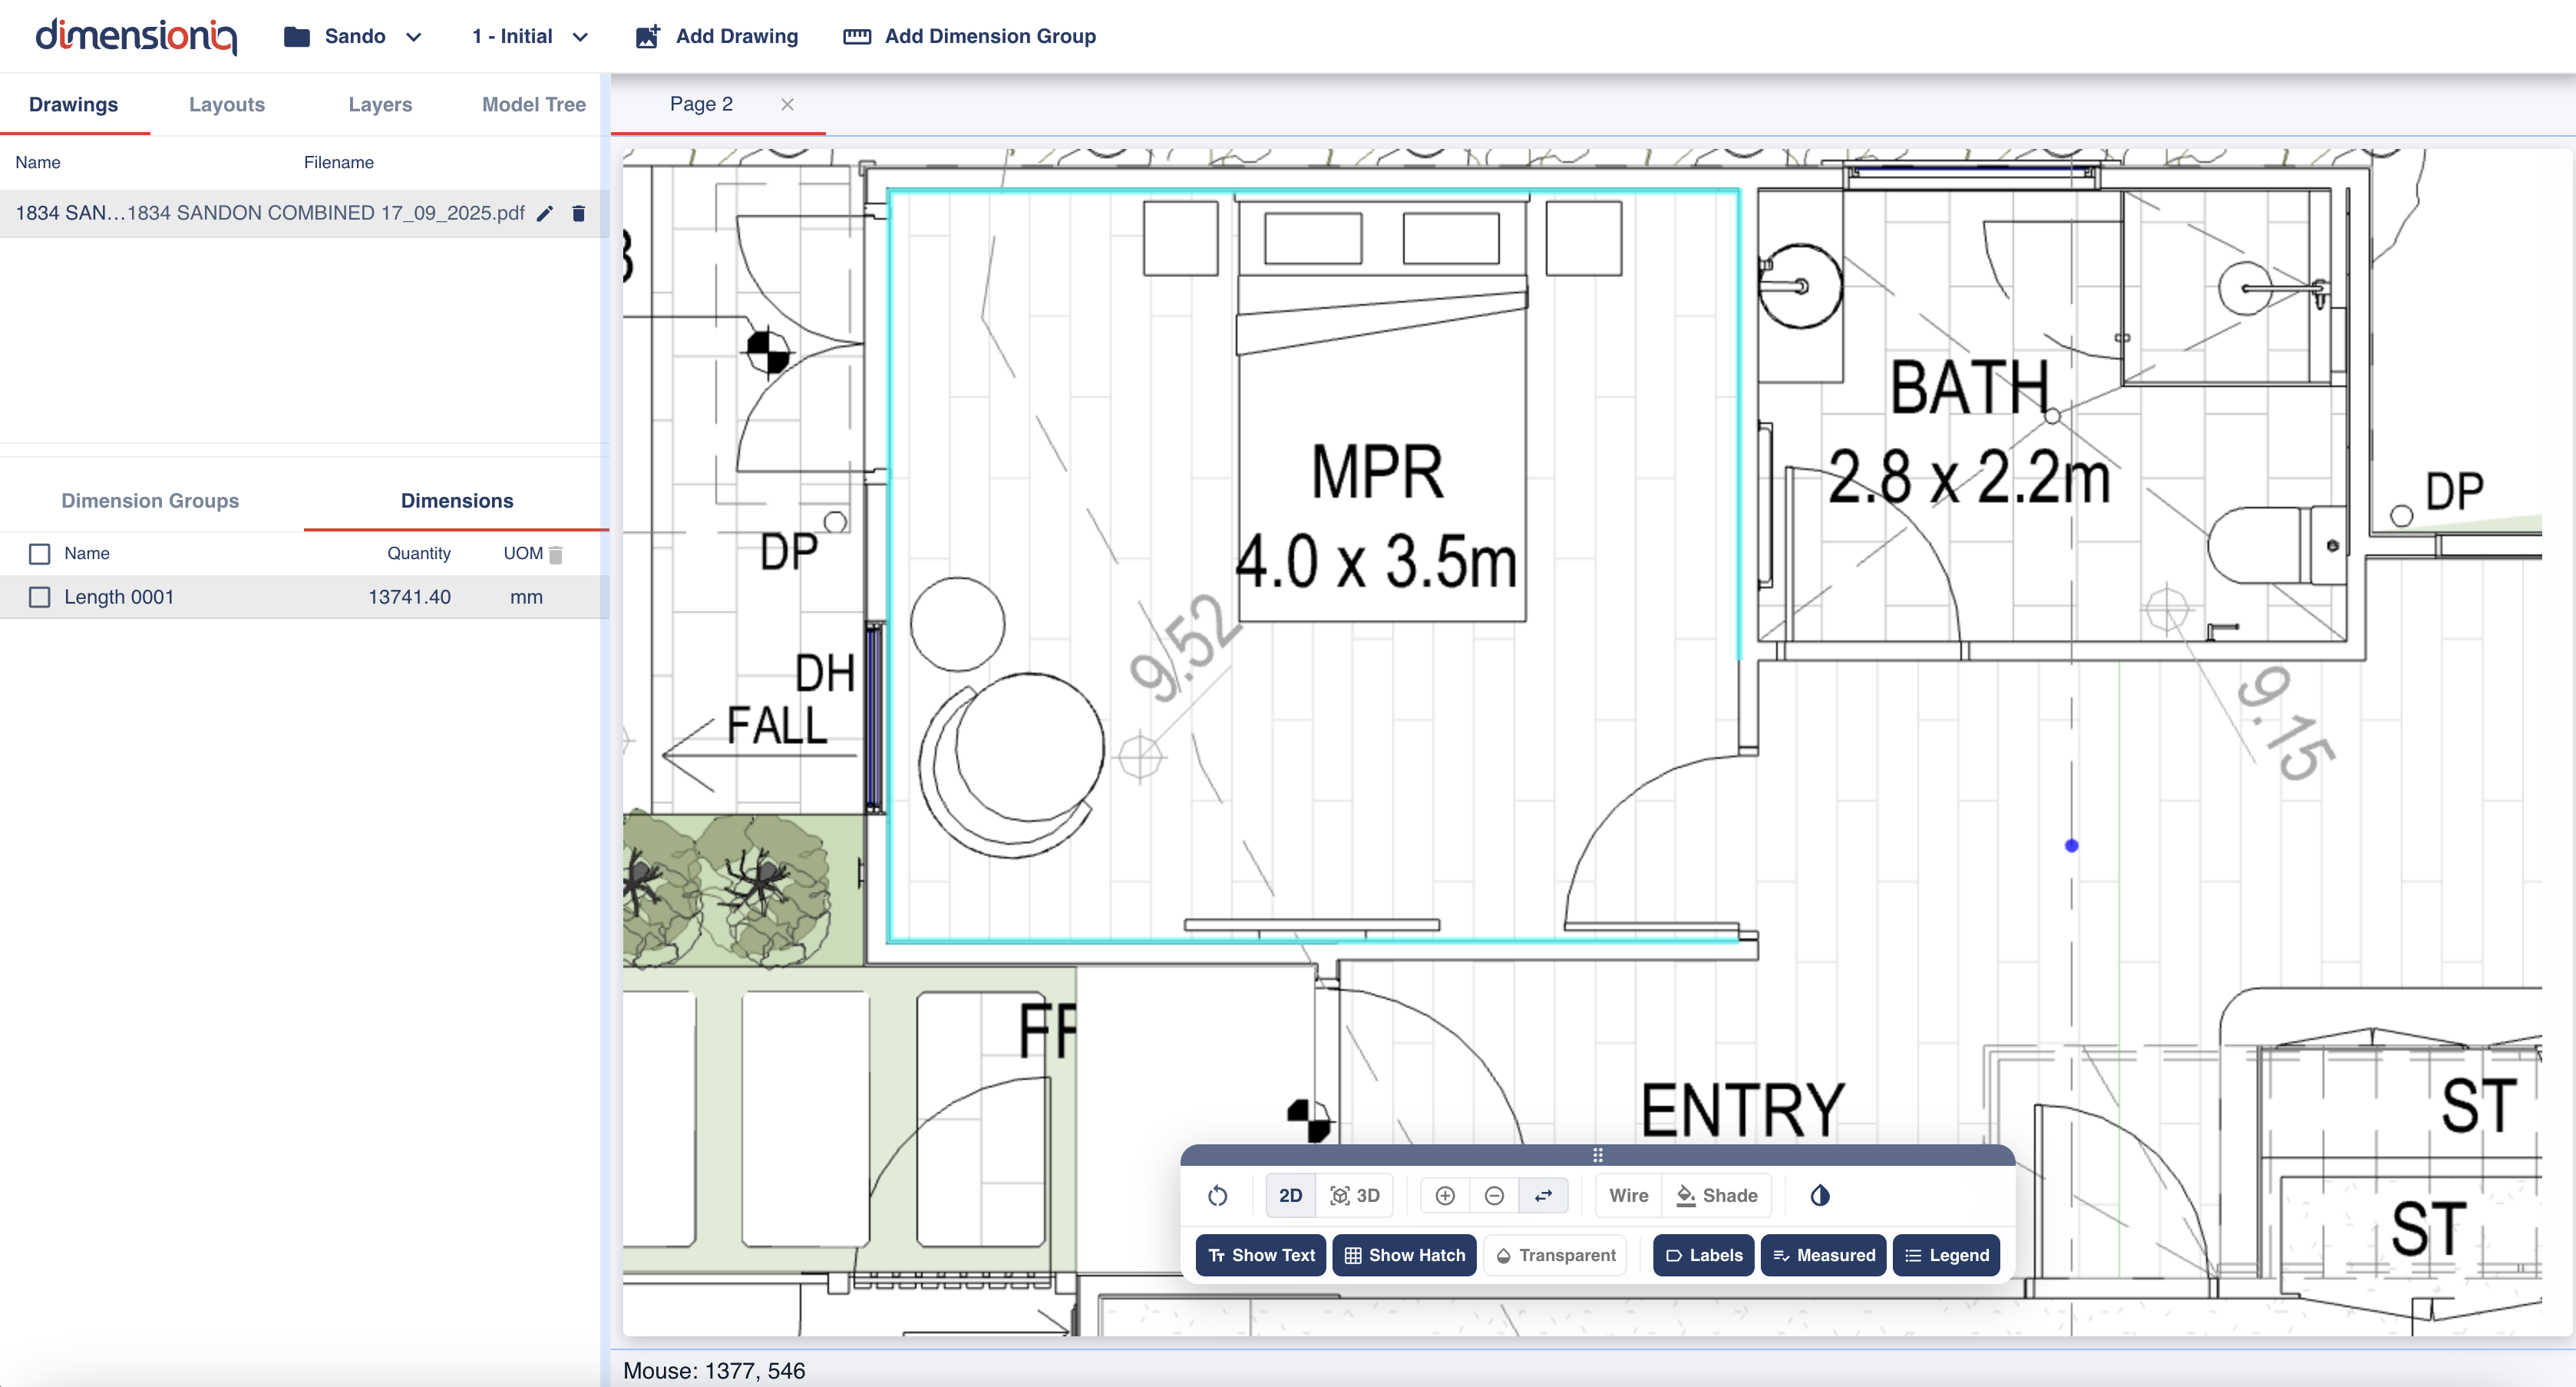Click the UOM column header
This screenshot has height=1387, width=2576.
point(523,554)
